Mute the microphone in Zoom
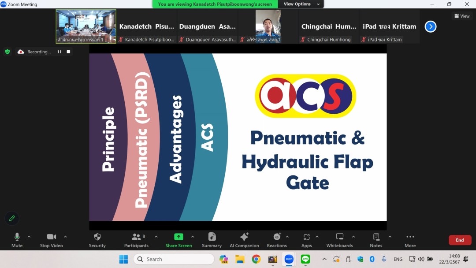The height and width of the screenshot is (268, 476). click(17, 240)
